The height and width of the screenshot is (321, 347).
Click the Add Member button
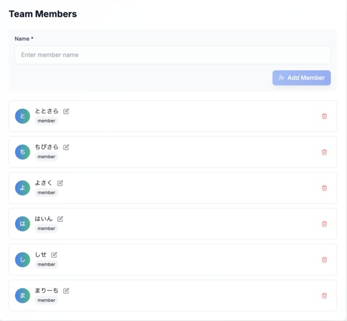pos(302,78)
